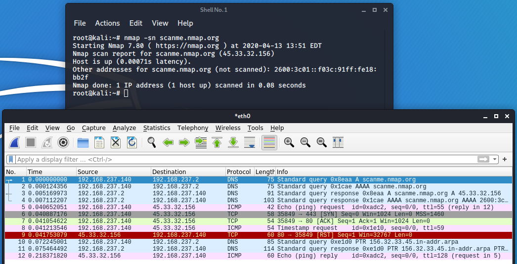Apply display filter arrow button
The height and width of the screenshot is (264, 517).
(x=483, y=159)
